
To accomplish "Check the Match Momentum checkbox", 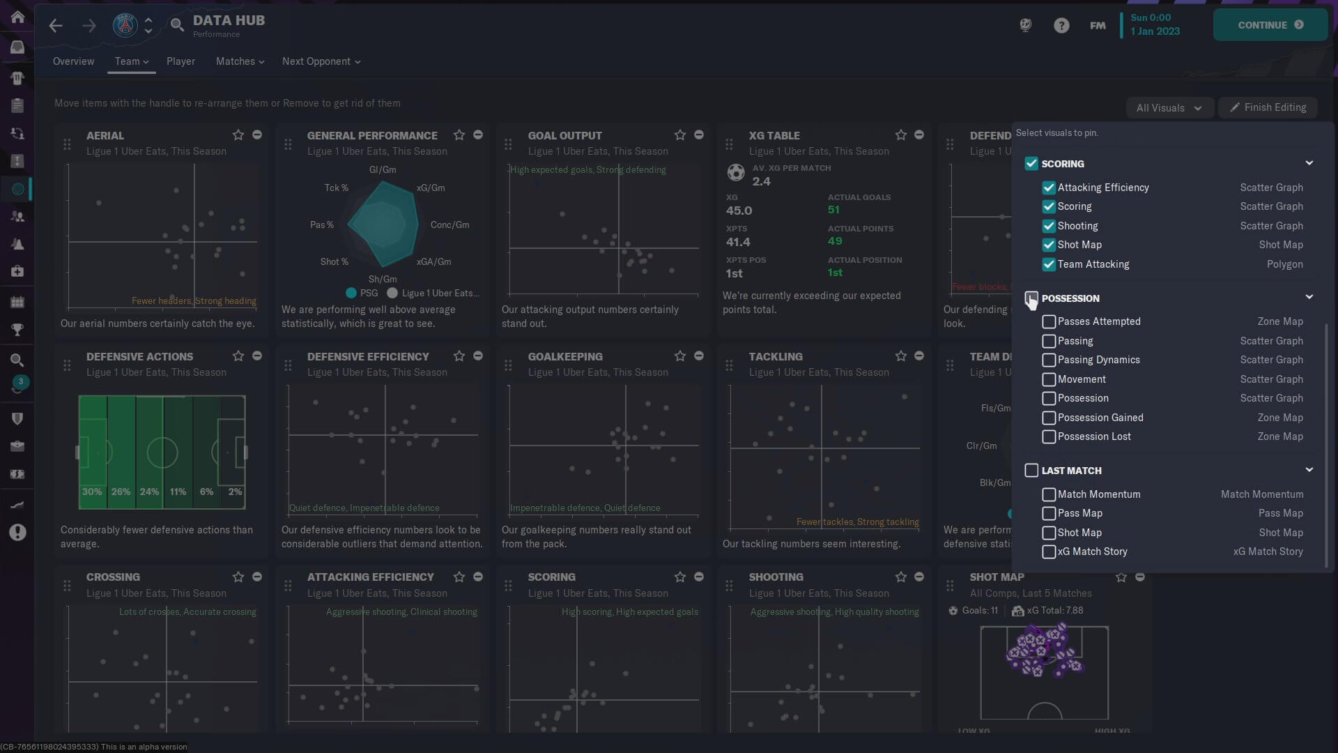I will 1048,494.
